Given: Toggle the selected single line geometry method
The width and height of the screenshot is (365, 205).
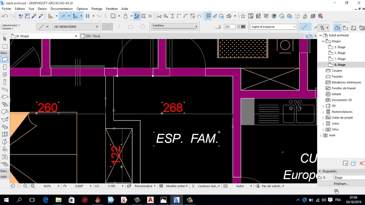Looking at the screenshot, I should 107,27.
